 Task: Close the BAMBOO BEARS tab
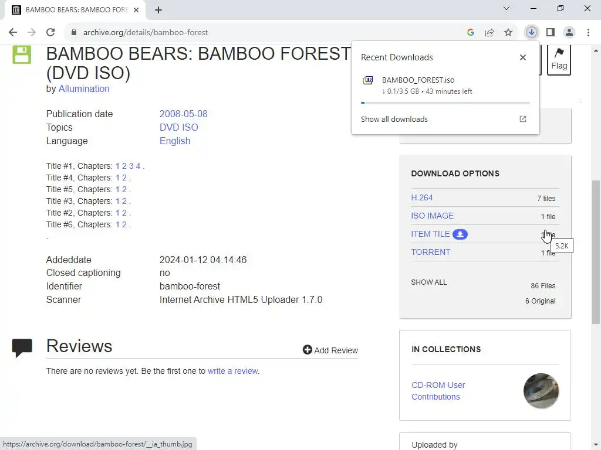coord(136,10)
